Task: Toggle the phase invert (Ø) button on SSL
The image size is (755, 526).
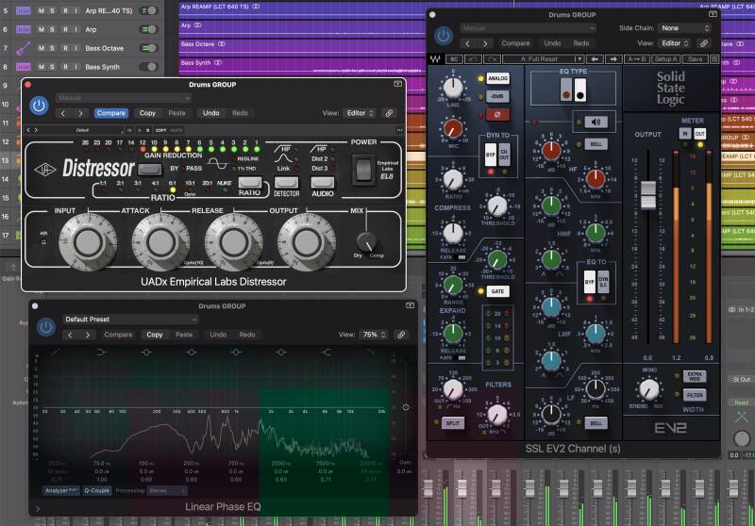Action: pos(497,114)
